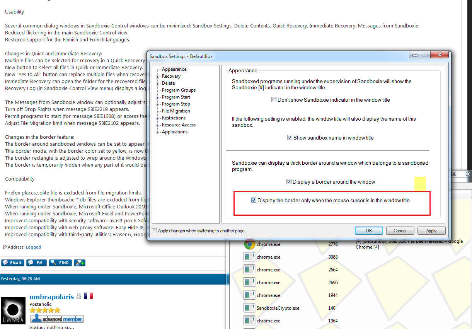Click the advanced member badge
Screen dimensions: 472x329
click(x=57, y=319)
